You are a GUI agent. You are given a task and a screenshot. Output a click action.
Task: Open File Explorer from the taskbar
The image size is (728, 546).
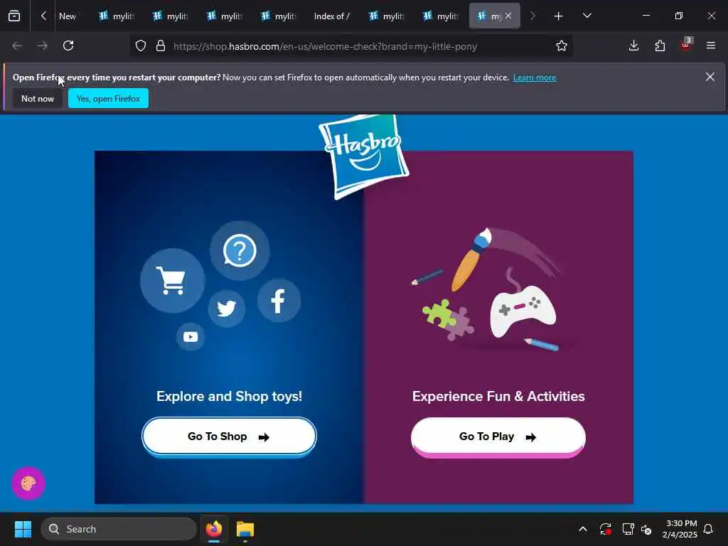245,529
